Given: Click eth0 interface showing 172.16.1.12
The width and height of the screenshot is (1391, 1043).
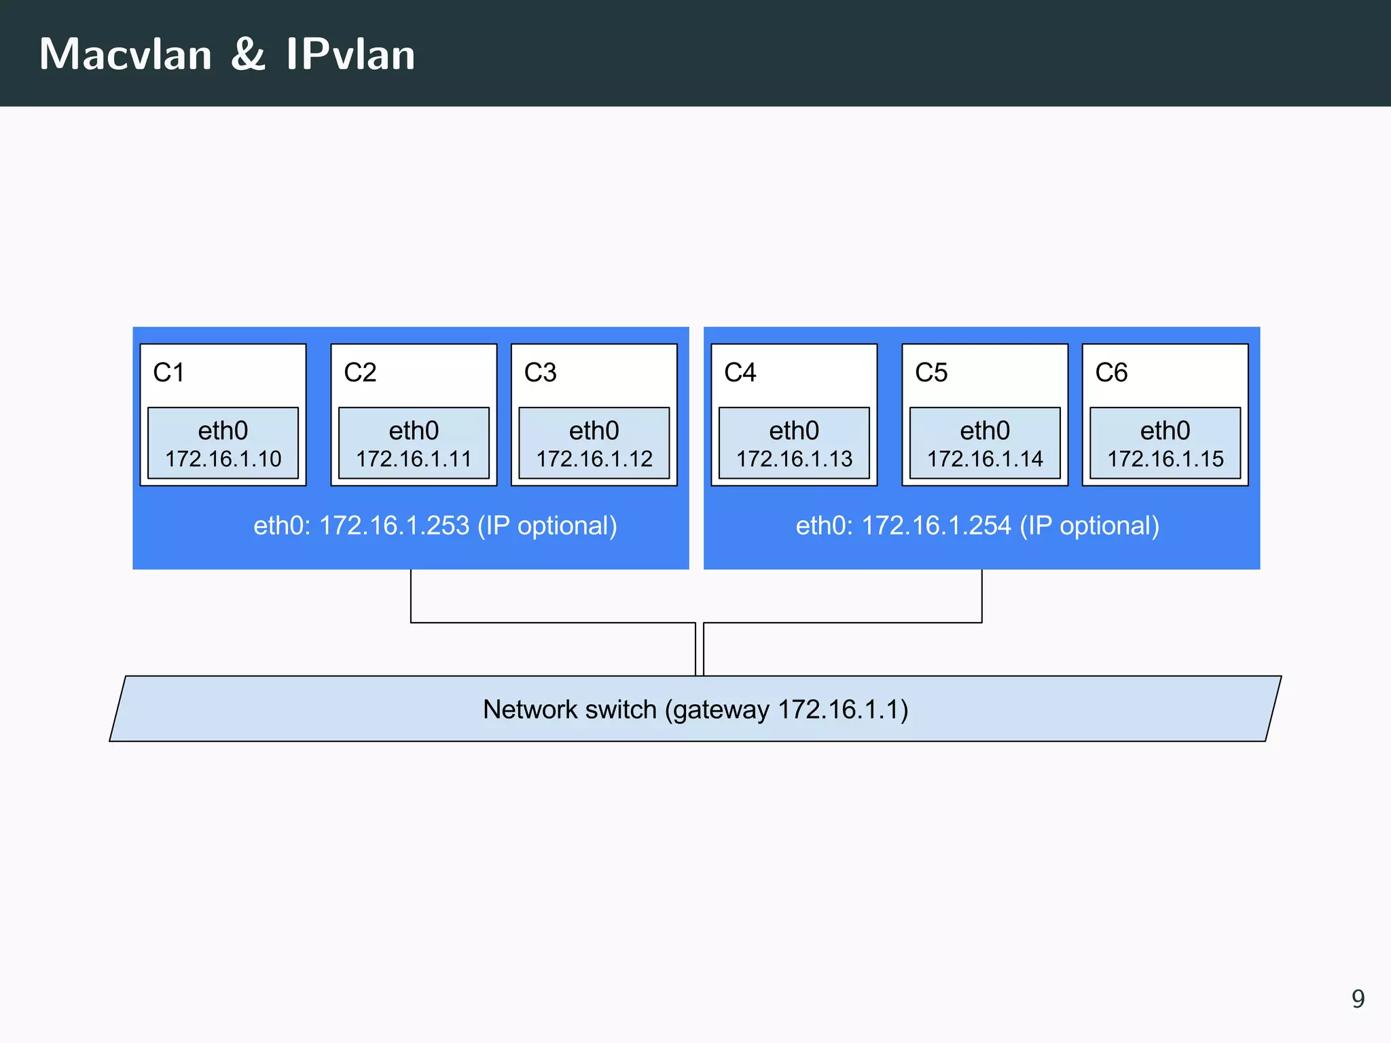Looking at the screenshot, I should (594, 444).
